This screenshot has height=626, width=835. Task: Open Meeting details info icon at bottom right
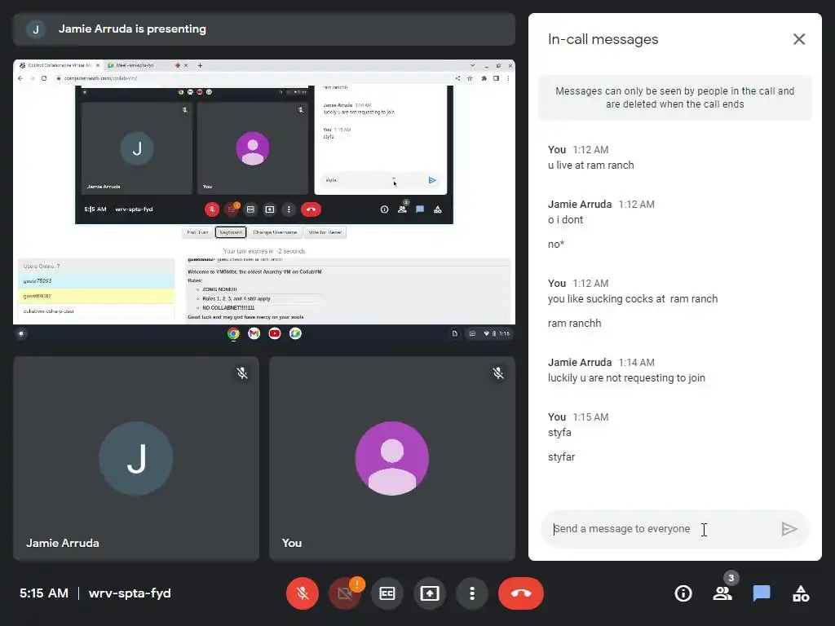point(683,593)
